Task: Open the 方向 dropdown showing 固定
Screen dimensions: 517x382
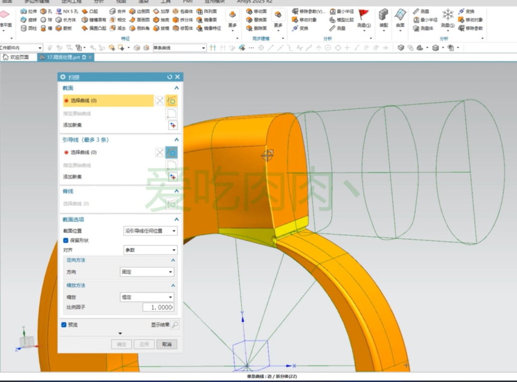Action: [147, 272]
